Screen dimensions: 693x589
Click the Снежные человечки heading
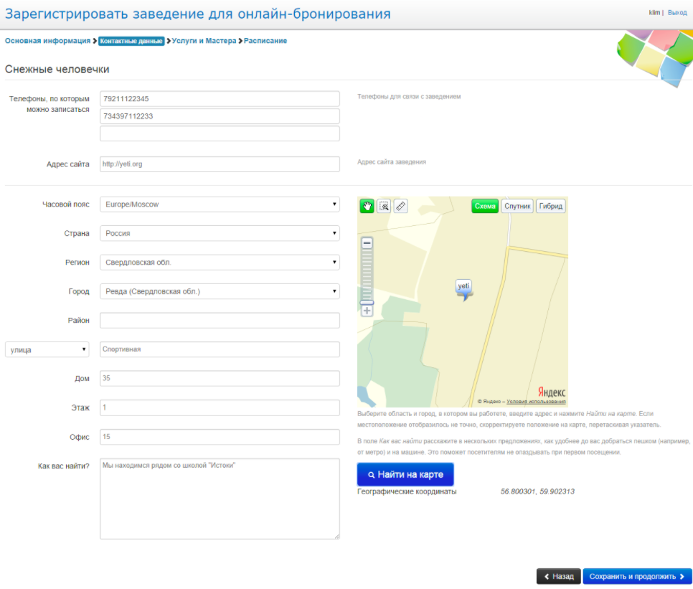pyautogui.click(x=57, y=69)
